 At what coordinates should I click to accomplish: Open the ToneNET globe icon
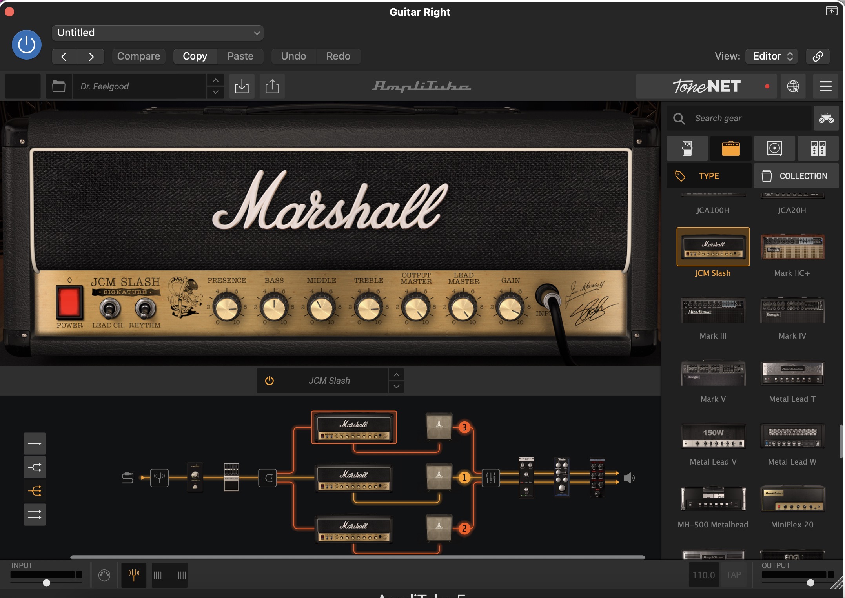point(793,86)
